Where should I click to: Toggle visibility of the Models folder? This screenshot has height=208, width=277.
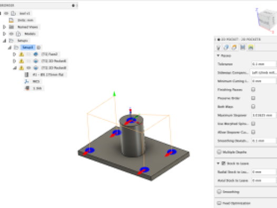[12, 34]
